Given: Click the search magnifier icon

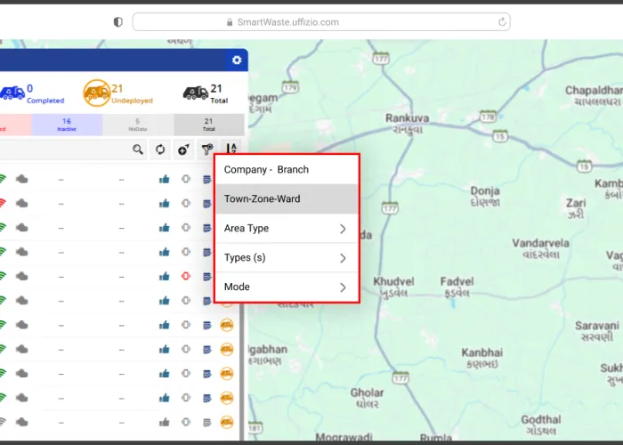Looking at the screenshot, I should (x=138, y=150).
